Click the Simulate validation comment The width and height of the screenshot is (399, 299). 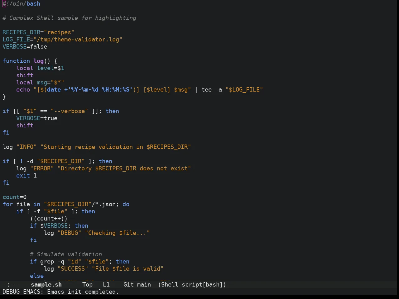click(x=66, y=254)
